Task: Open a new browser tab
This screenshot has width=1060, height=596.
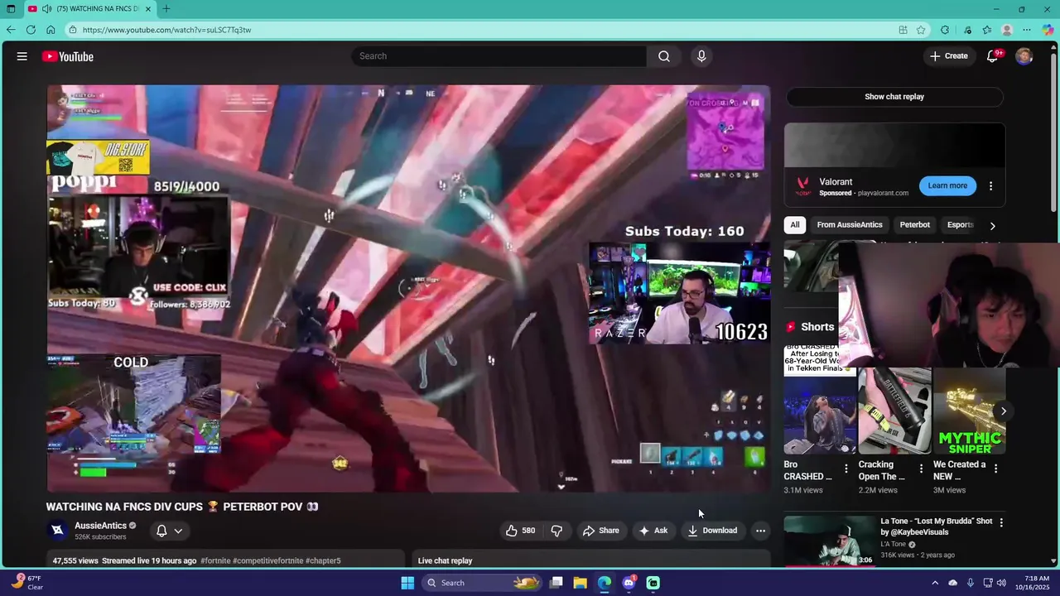Action: 166,8
